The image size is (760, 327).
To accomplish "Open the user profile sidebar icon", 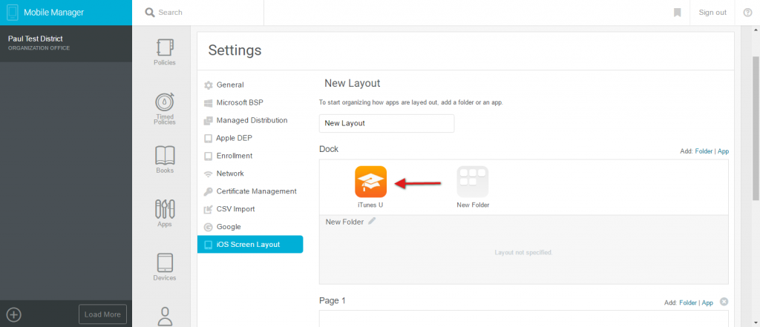I will click(166, 316).
